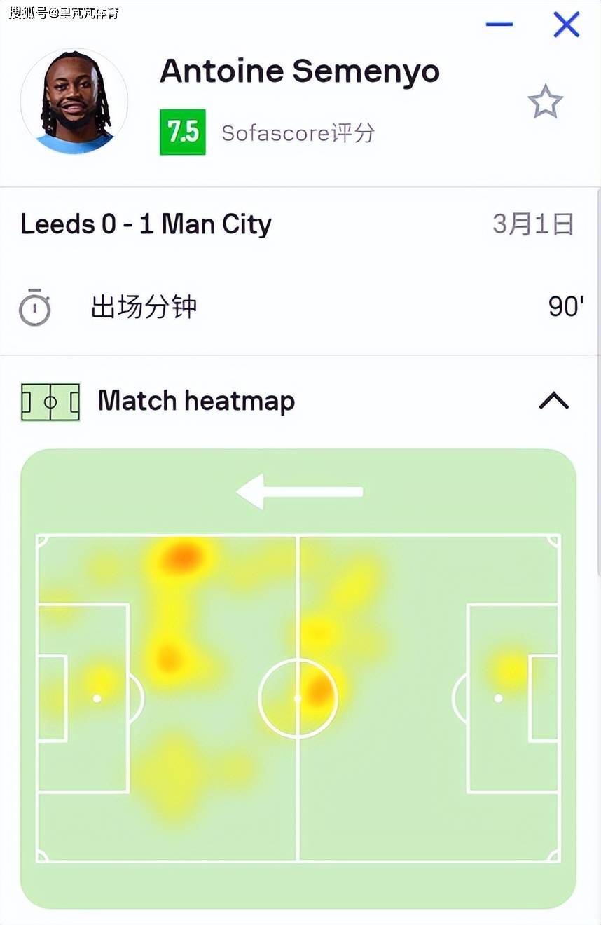Viewport: 601px width, 925px height.
Task: Click the orange hotspot inside the center circle
Action: [x=319, y=691]
